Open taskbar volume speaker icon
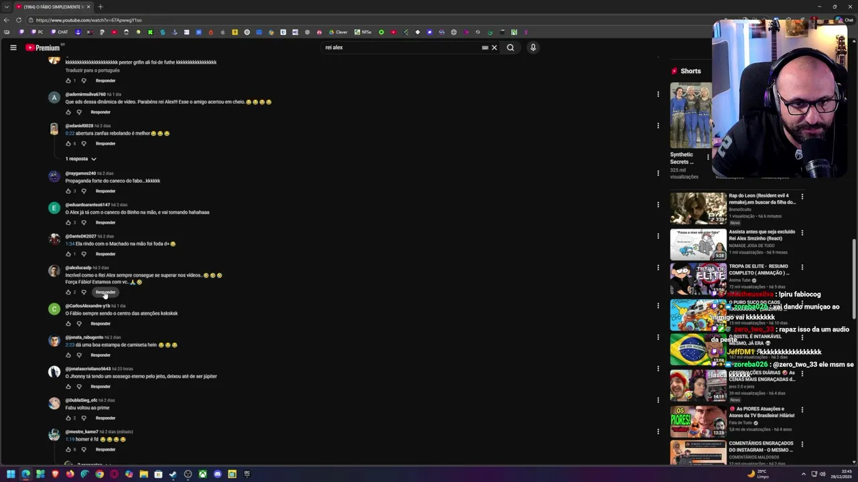The image size is (858, 482). 822,474
